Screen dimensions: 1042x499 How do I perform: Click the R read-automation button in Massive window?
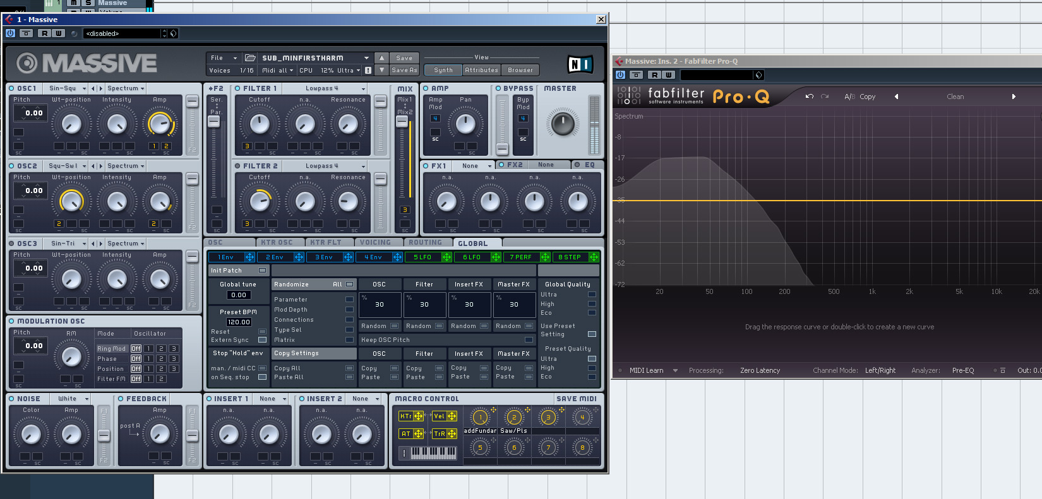(44, 33)
